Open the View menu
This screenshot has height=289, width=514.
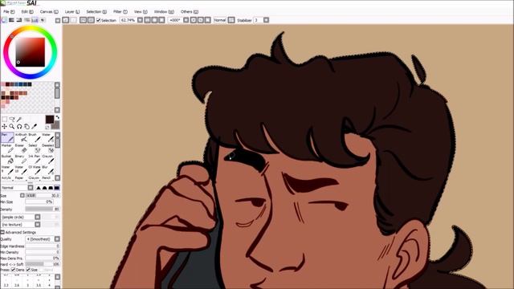(141, 11)
